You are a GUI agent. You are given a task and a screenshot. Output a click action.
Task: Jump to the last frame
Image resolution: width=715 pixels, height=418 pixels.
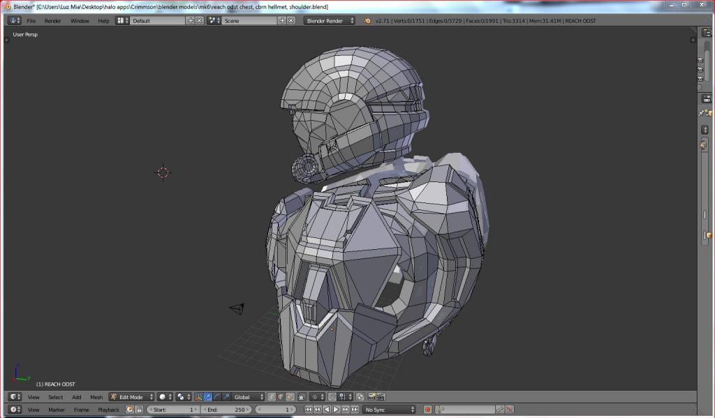pyautogui.click(x=355, y=410)
